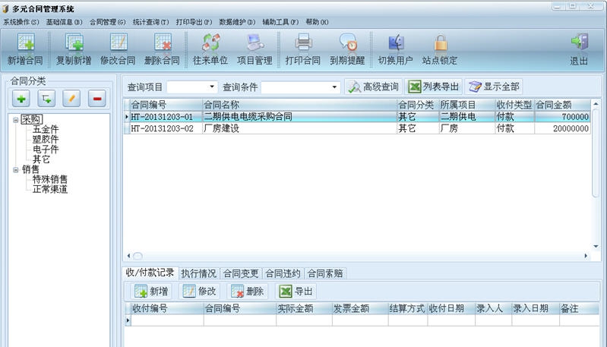The width and height of the screenshot is (607, 347).
Task: Sort by the 合同编号 column header in contract list
Action: click(x=166, y=105)
